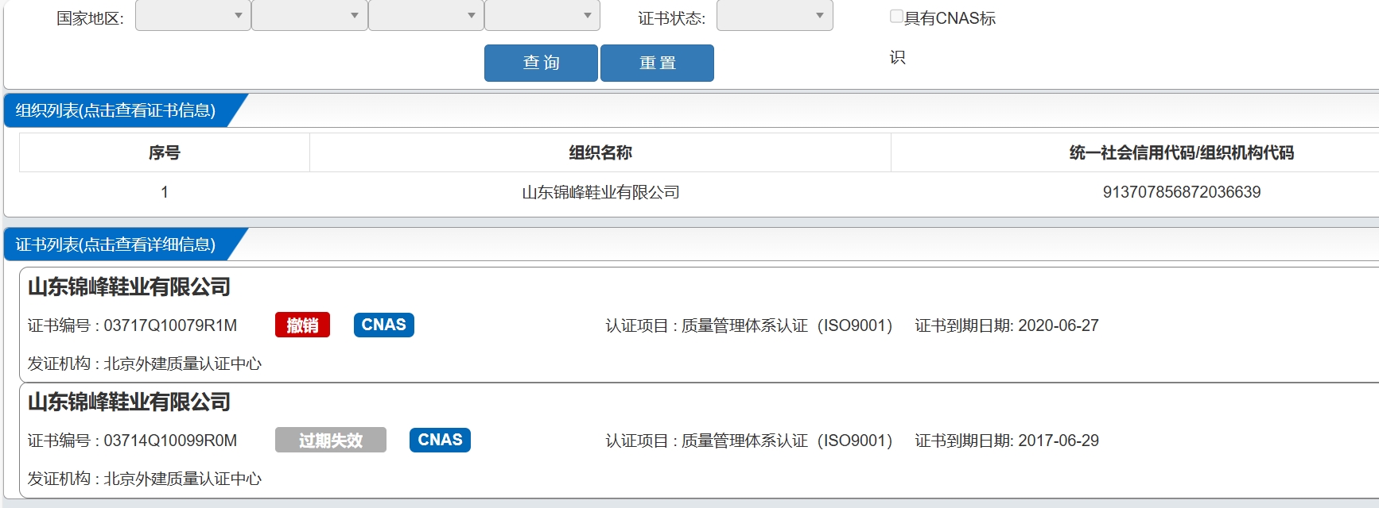
Task: Click the gray 过期失效 status badge
Action: pyautogui.click(x=331, y=440)
